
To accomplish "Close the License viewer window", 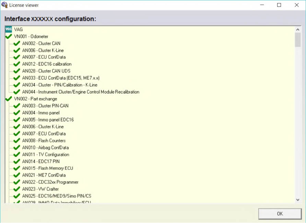I will tap(297, 5).
